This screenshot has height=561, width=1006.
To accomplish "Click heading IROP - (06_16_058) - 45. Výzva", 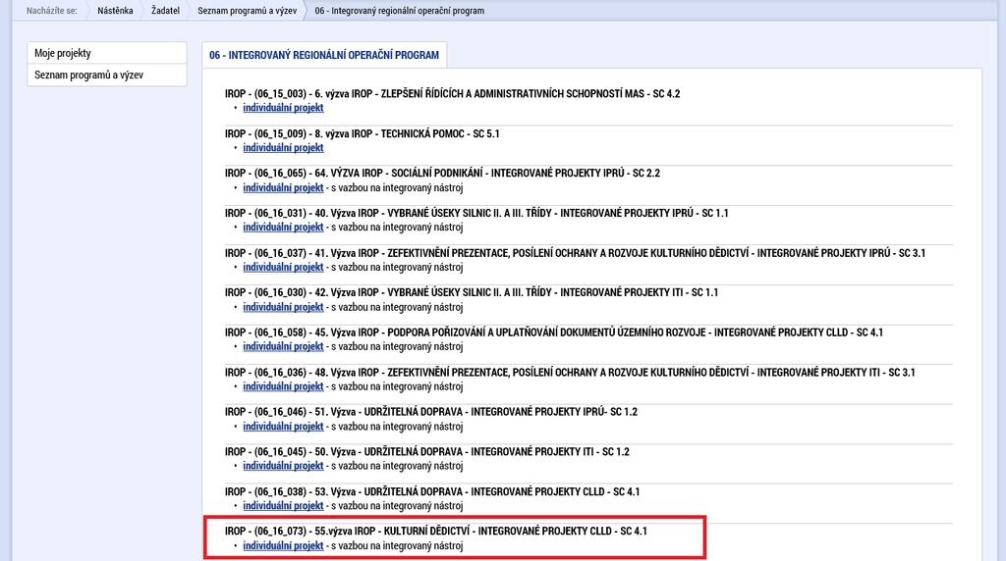I will pyautogui.click(x=554, y=332).
